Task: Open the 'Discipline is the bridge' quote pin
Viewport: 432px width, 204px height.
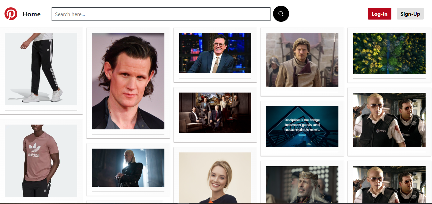Action: pyautogui.click(x=302, y=126)
